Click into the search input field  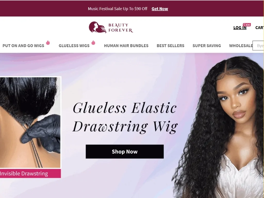[x=258, y=46]
